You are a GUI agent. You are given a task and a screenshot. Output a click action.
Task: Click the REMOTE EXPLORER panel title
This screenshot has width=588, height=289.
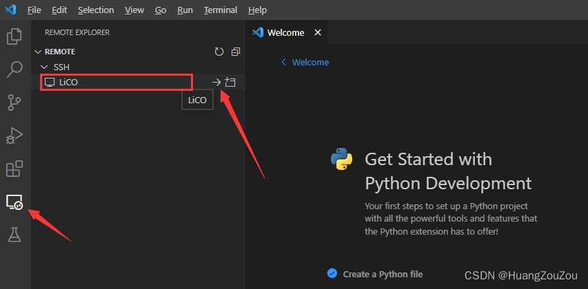click(x=77, y=32)
